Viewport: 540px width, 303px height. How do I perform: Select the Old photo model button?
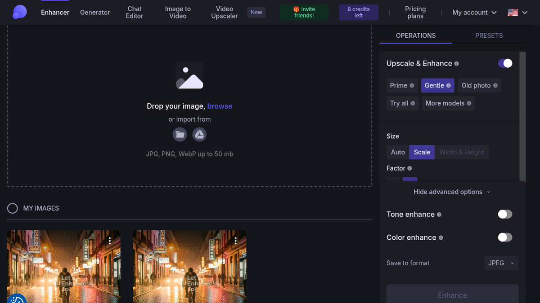479,85
